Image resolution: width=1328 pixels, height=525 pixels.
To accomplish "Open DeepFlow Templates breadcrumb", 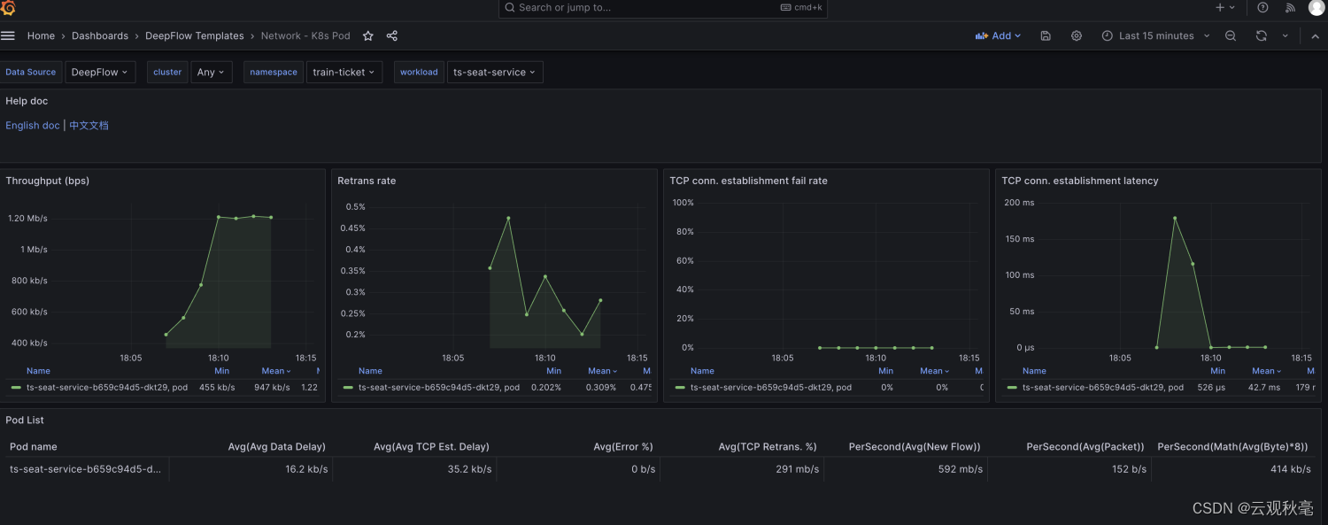I will [x=195, y=36].
